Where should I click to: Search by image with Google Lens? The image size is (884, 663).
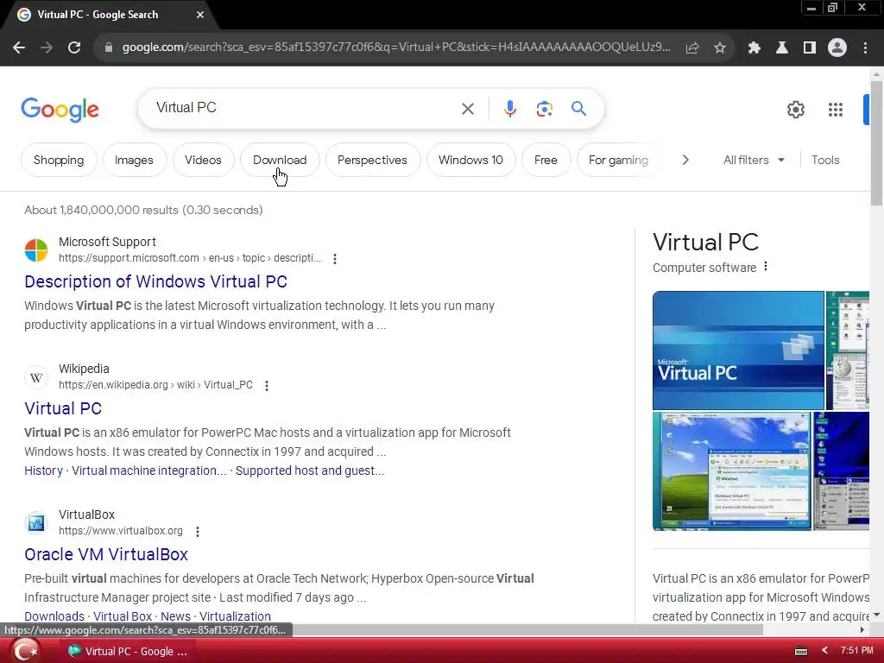click(x=544, y=109)
